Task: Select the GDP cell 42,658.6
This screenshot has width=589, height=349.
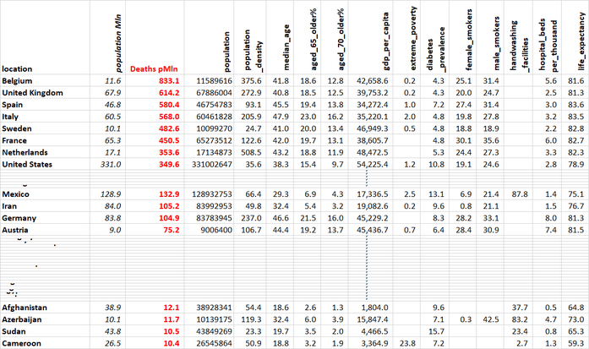Action: [x=373, y=81]
